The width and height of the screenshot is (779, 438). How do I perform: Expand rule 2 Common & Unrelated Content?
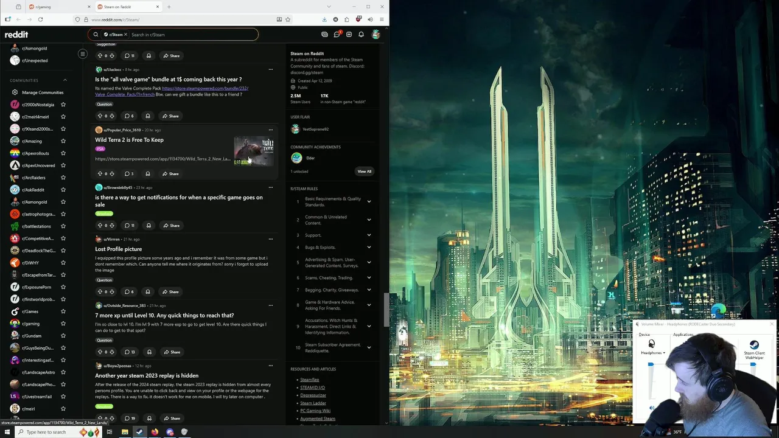coord(369,220)
